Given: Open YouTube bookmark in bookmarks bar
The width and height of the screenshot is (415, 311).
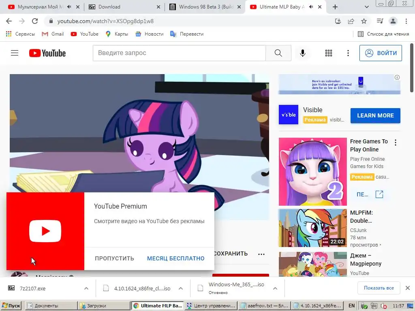Looking at the screenshot, I should (x=85, y=34).
